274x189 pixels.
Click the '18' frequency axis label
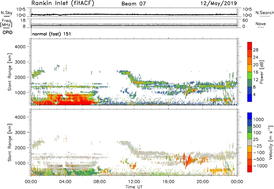coord(23,20)
